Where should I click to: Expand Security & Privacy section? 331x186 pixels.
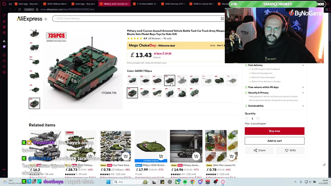click(x=274, y=93)
